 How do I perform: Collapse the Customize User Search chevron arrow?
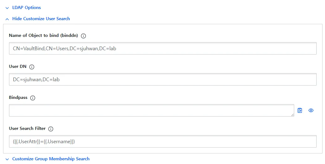click(x=7, y=19)
